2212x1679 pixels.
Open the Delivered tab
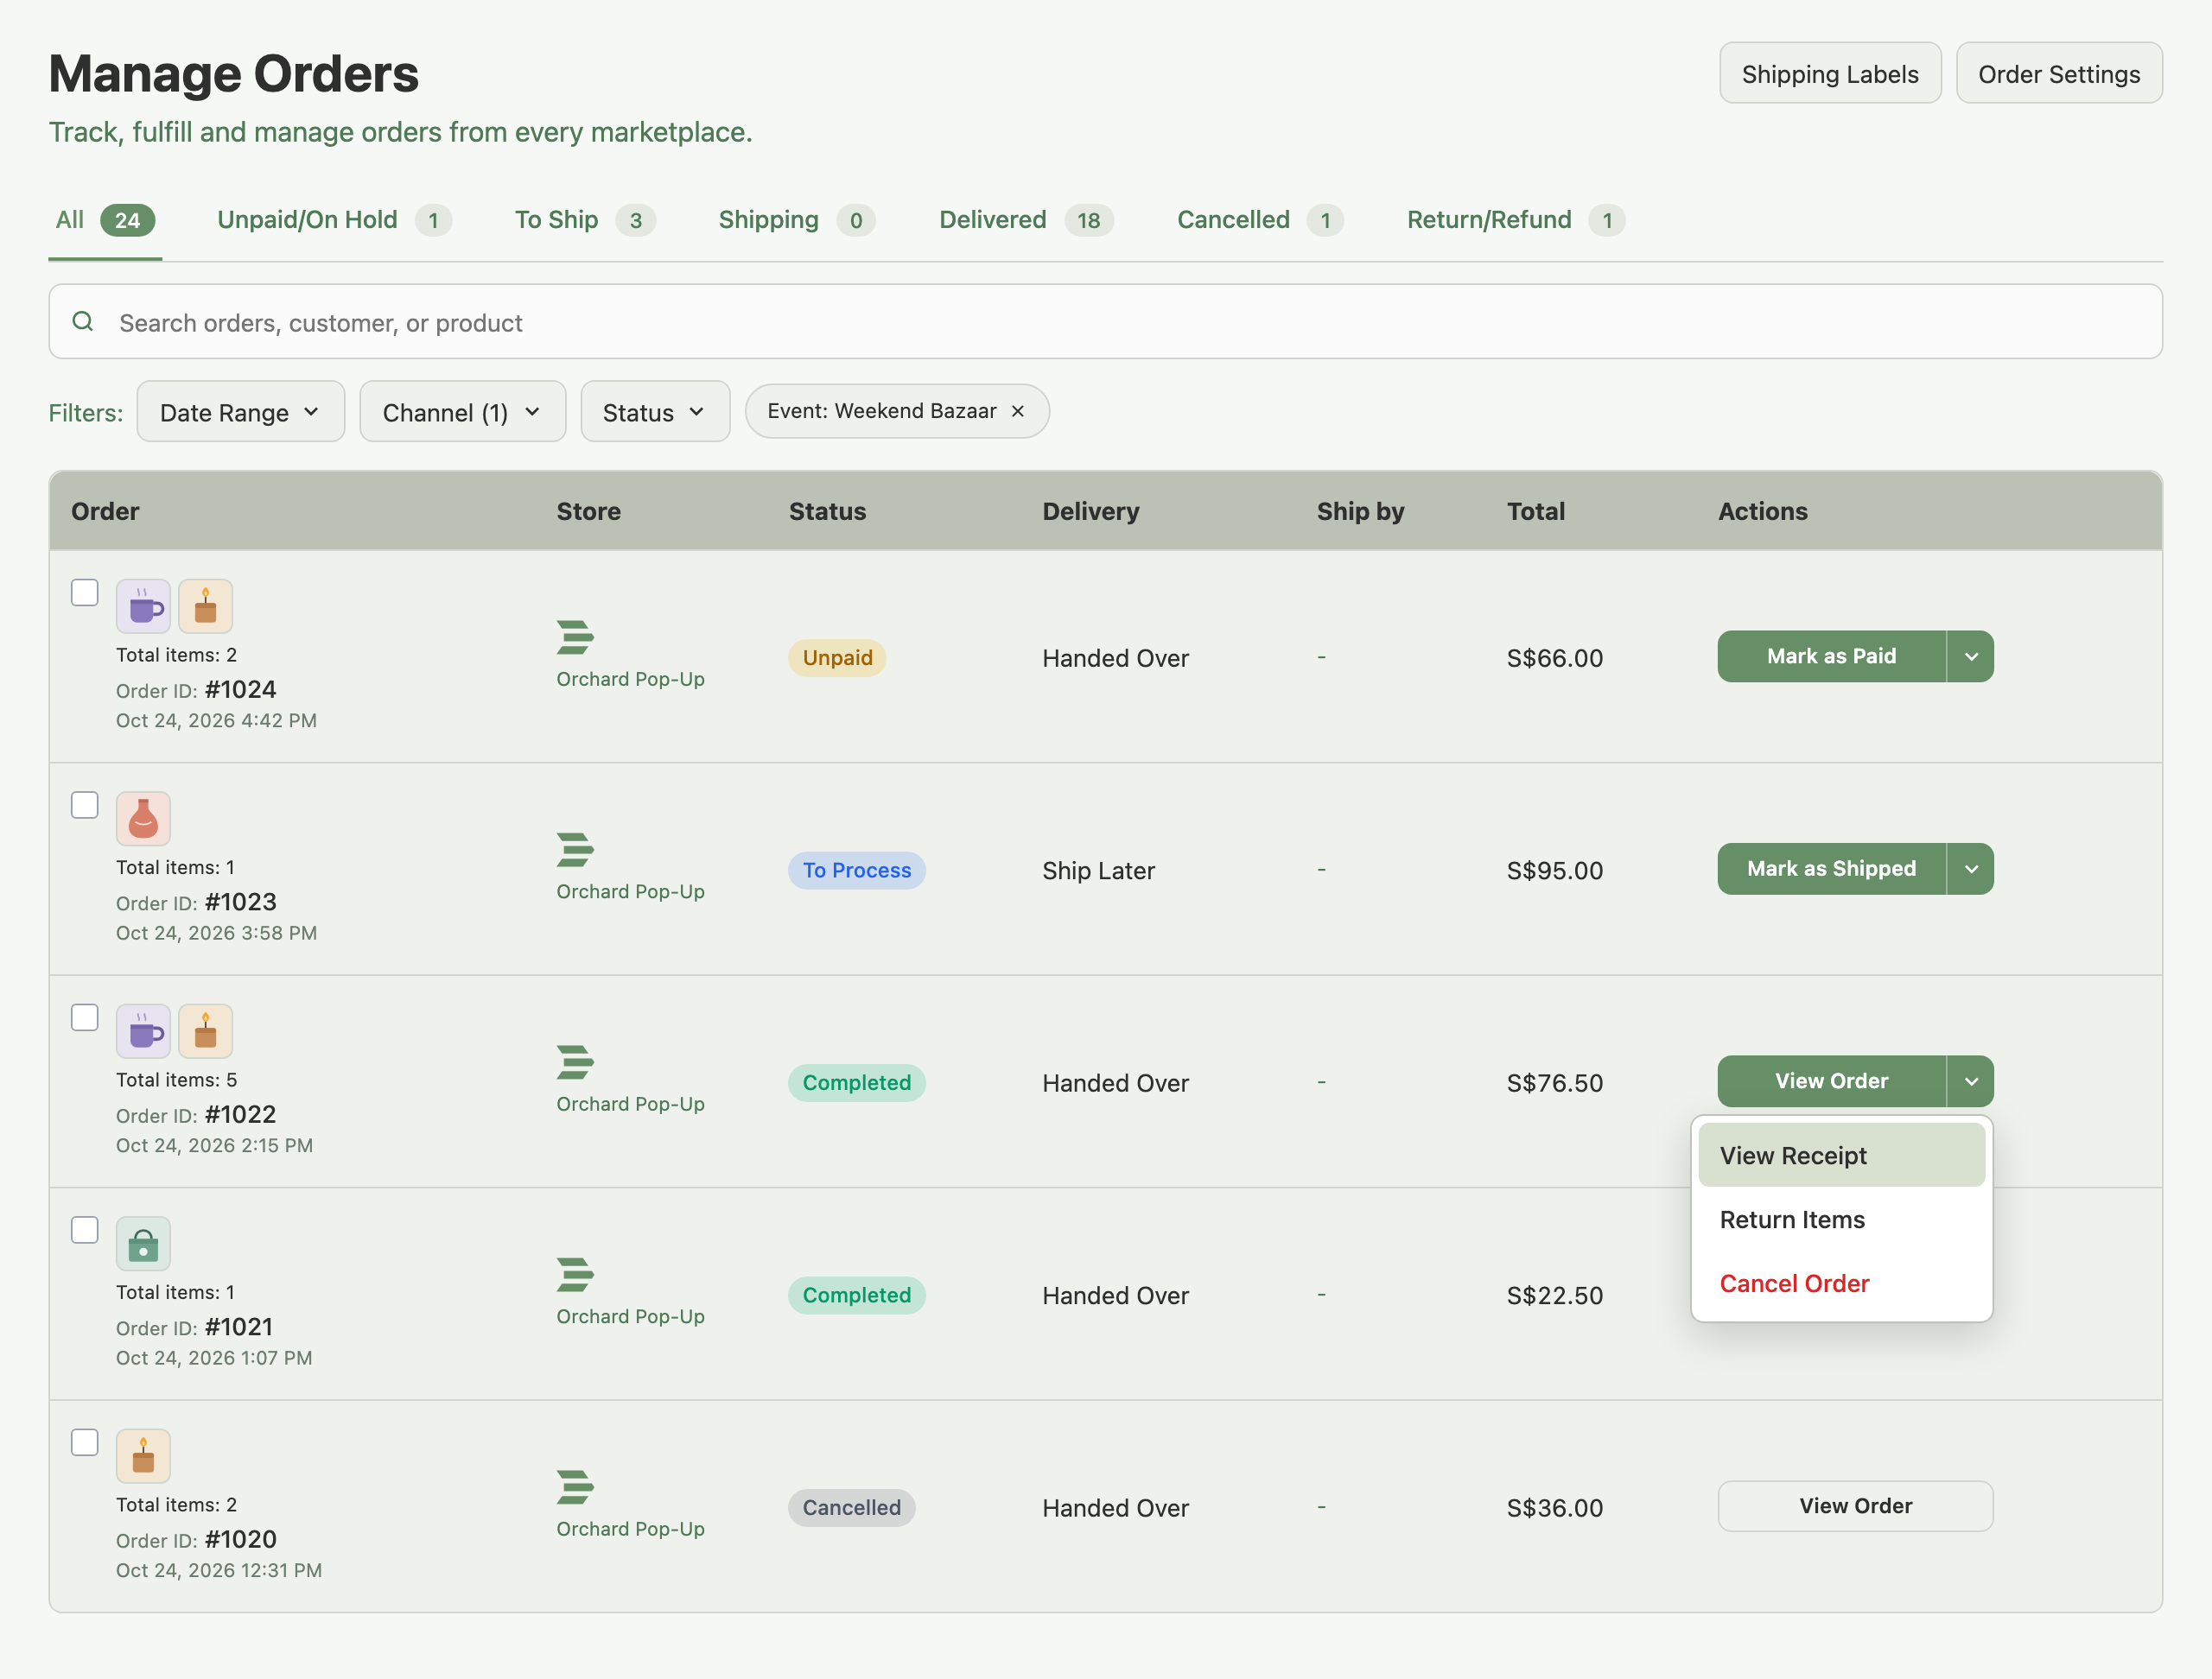click(x=1026, y=220)
